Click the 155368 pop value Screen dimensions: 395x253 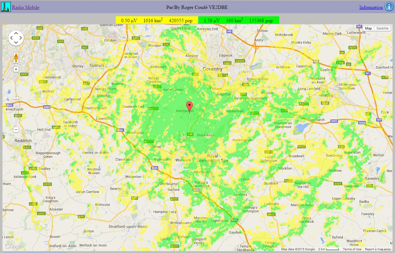(x=261, y=21)
